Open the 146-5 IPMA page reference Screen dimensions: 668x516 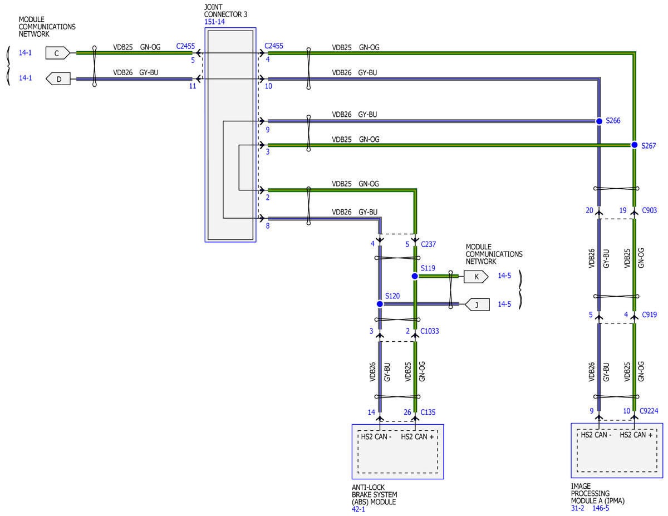coord(601,508)
